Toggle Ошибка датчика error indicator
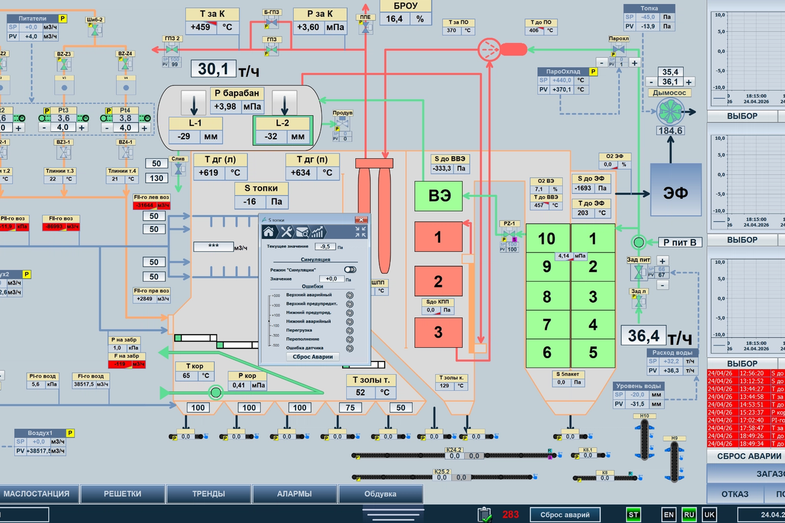This screenshot has width=785, height=523. (x=350, y=348)
